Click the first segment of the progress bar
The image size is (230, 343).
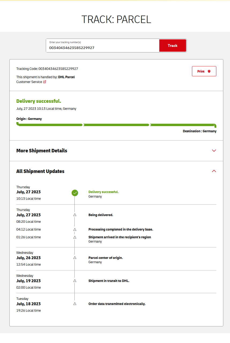(50, 125)
